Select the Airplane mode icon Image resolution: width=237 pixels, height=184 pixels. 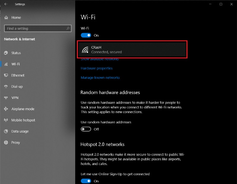click(x=7, y=109)
